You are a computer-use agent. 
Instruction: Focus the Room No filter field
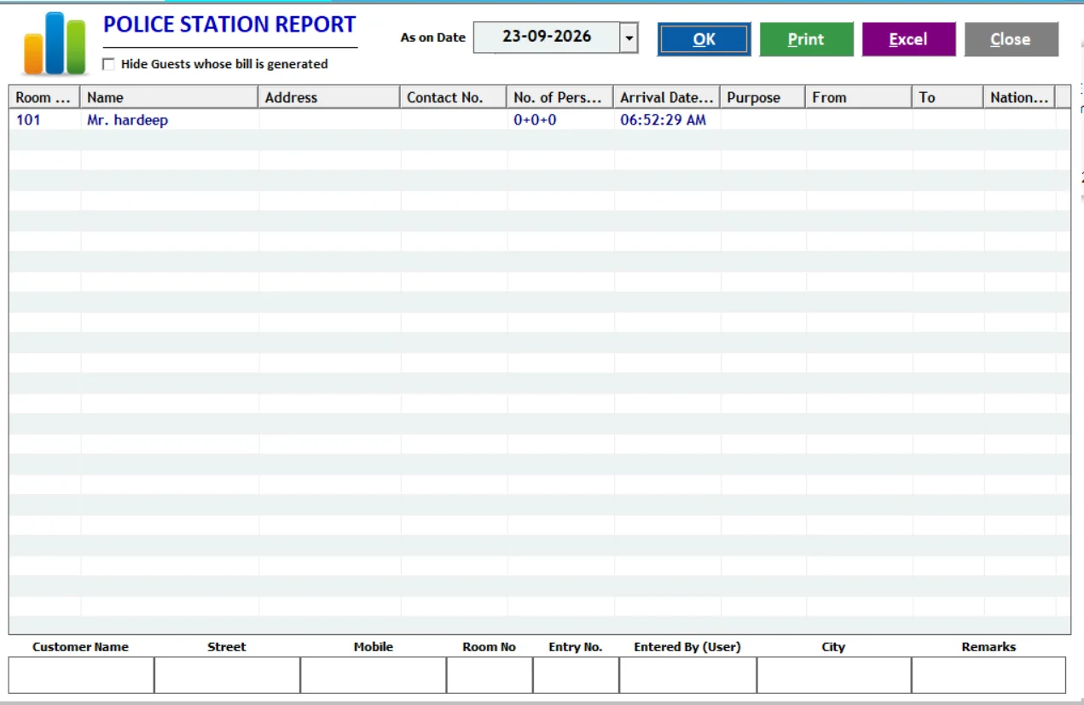click(x=490, y=675)
